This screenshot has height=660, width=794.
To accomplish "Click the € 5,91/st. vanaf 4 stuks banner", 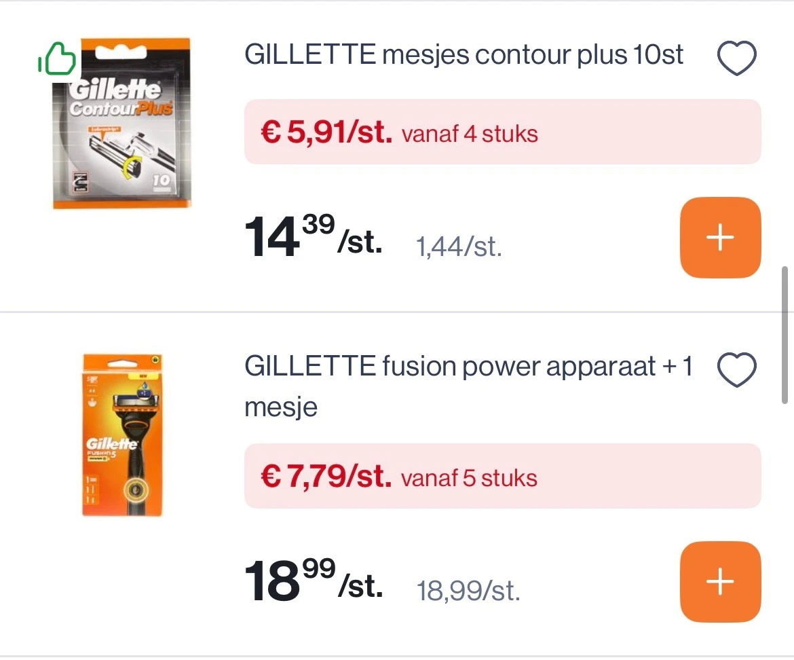I will pos(502,132).
